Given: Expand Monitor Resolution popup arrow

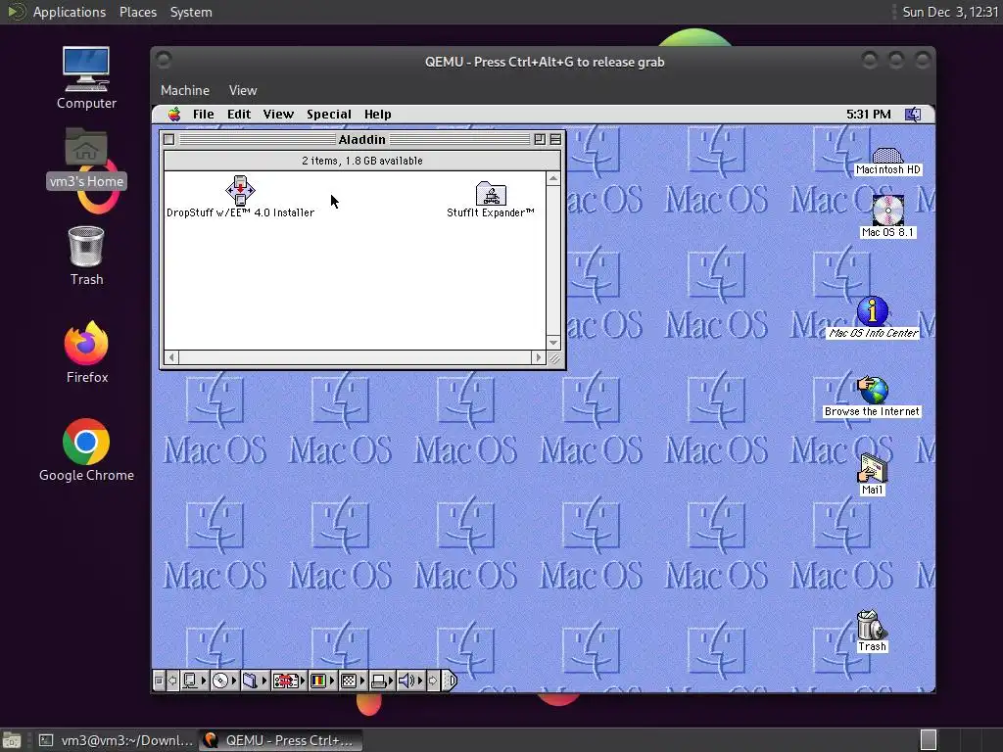Looking at the screenshot, I should click(362, 681).
